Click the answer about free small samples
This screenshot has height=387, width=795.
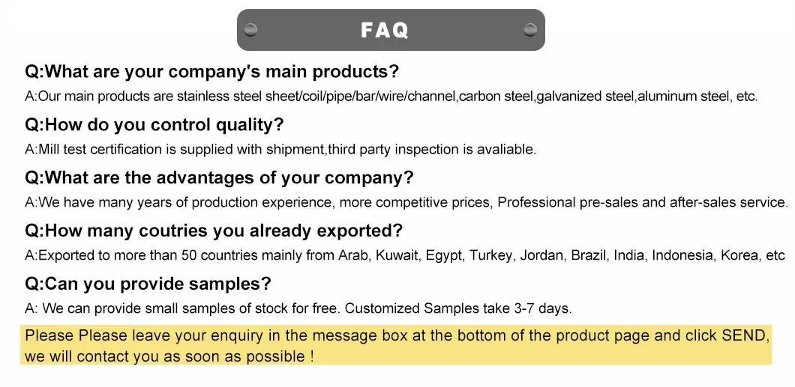click(x=298, y=308)
